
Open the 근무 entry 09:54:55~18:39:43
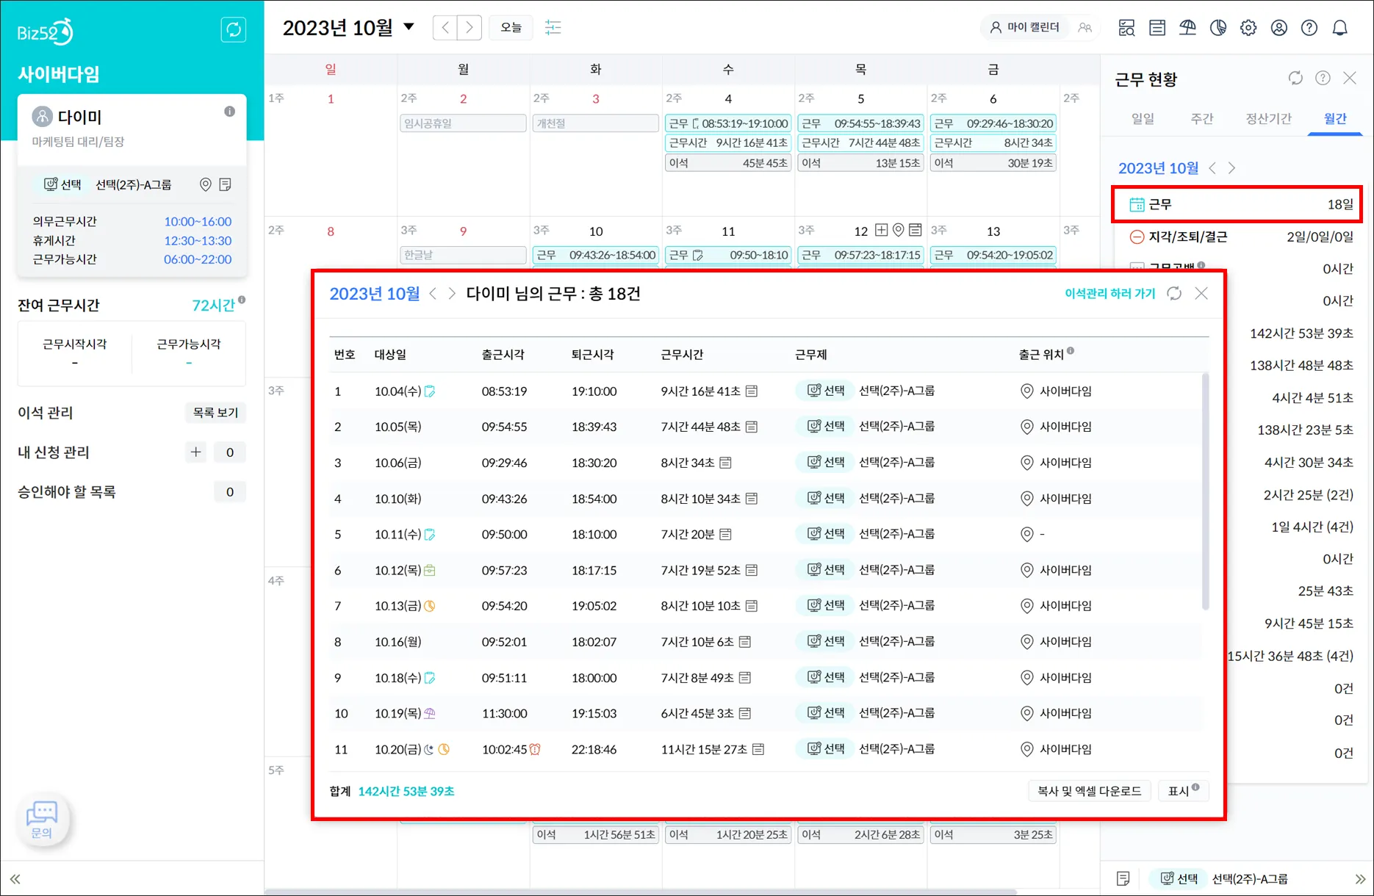tap(861, 123)
